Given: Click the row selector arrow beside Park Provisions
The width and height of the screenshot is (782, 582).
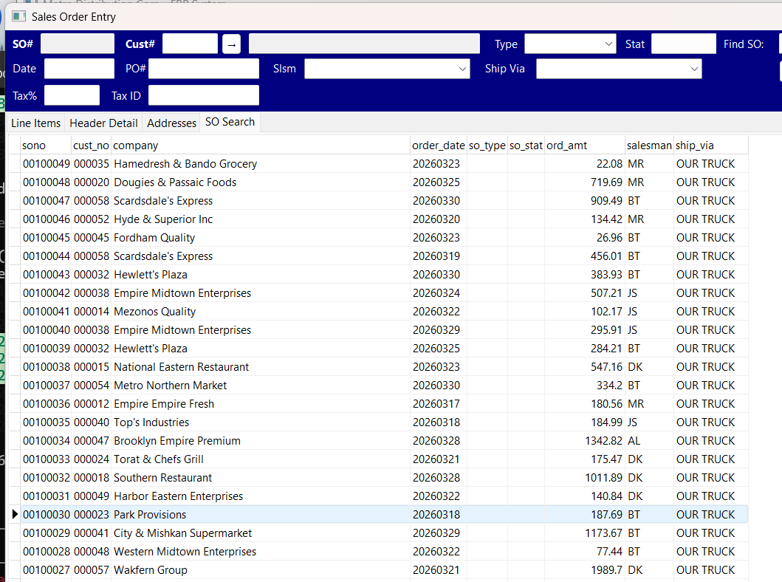Looking at the screenshot, I should (15, 514).
